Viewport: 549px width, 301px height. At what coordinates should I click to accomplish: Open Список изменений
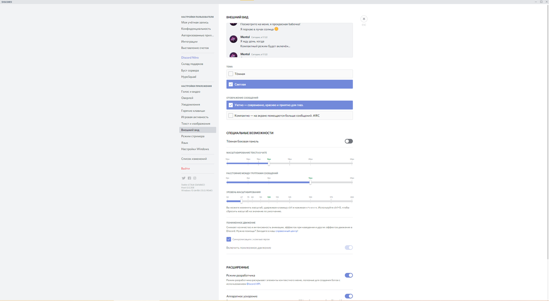(198, 159)
